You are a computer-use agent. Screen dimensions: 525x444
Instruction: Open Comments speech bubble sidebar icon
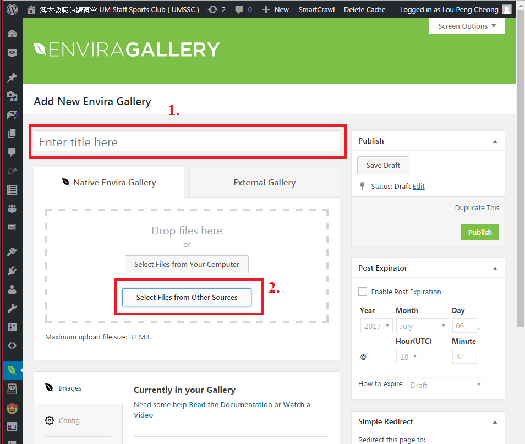[x=12, y=152]
